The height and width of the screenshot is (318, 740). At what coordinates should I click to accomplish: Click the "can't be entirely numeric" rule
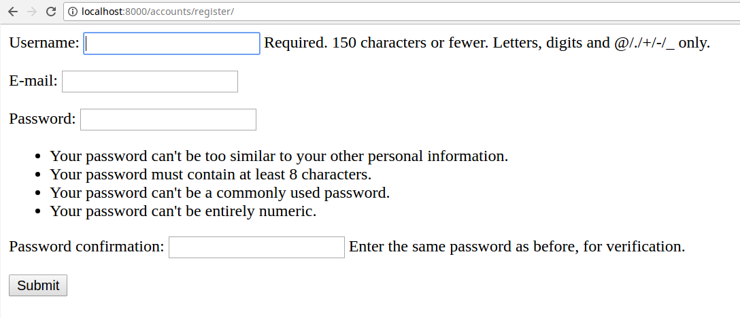[x=184, y=211]
